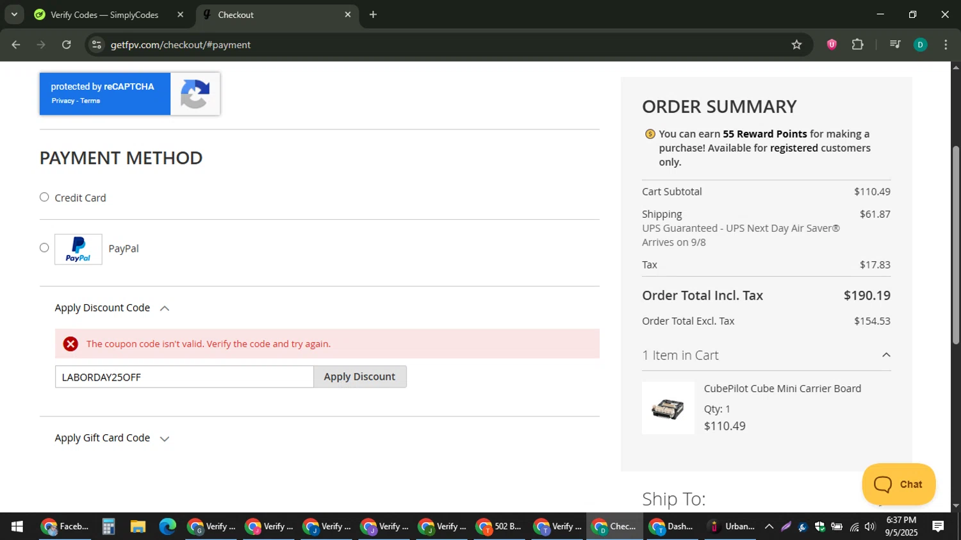Image resolution: width=961 pixels, height=540 pixels.
Task: Click the page vertical scrollbar thumb
Action: click(x=956, y=245)
